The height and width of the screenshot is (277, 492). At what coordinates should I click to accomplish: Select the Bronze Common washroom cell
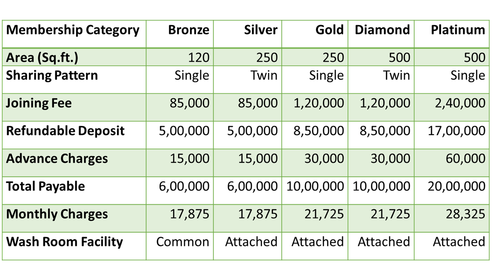[180, 246]
